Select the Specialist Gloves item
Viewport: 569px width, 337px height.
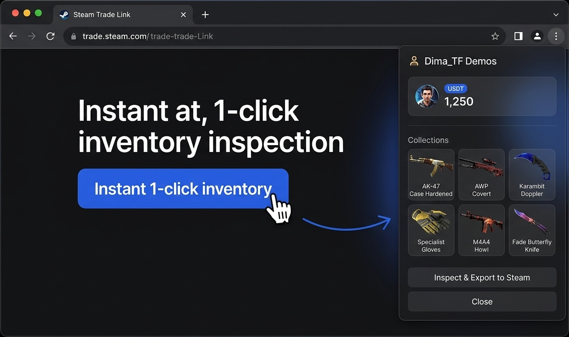click(431, 230)
